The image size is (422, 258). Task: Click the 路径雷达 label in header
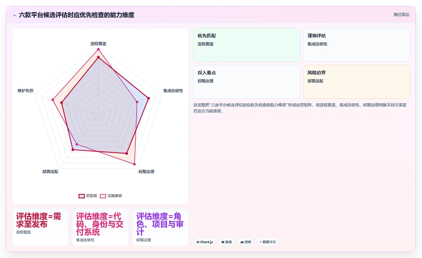point(401,15)
